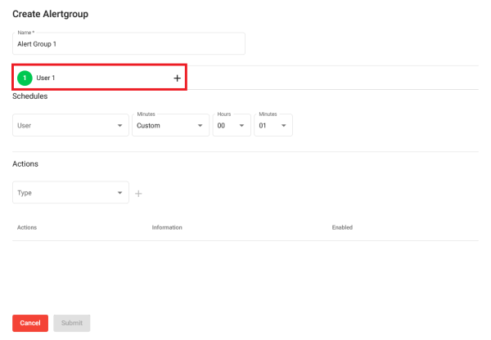The width and height of the screenshot is (491, 340).
Task: Click the Name input field
Action: [128, 43]
